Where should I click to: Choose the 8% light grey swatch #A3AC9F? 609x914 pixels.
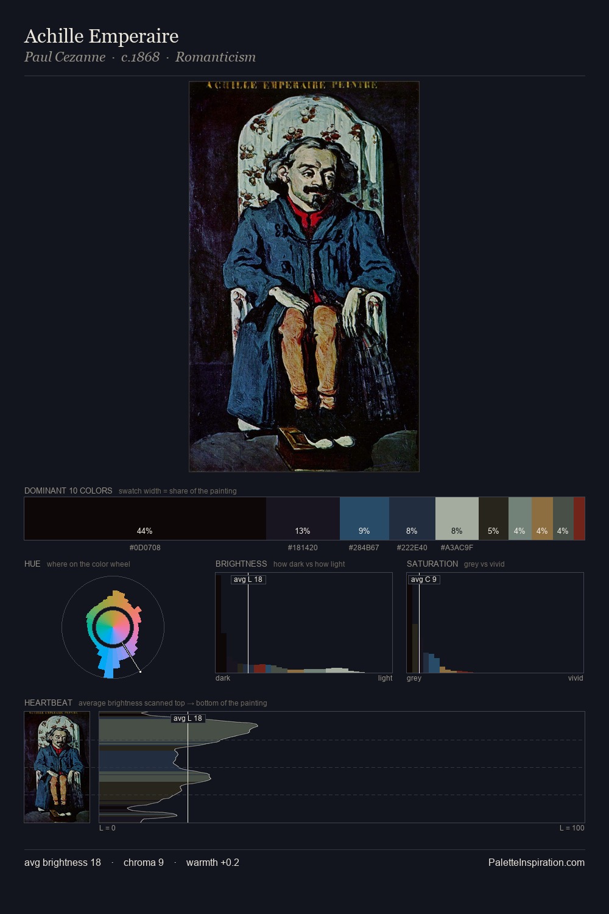(457, 519)
